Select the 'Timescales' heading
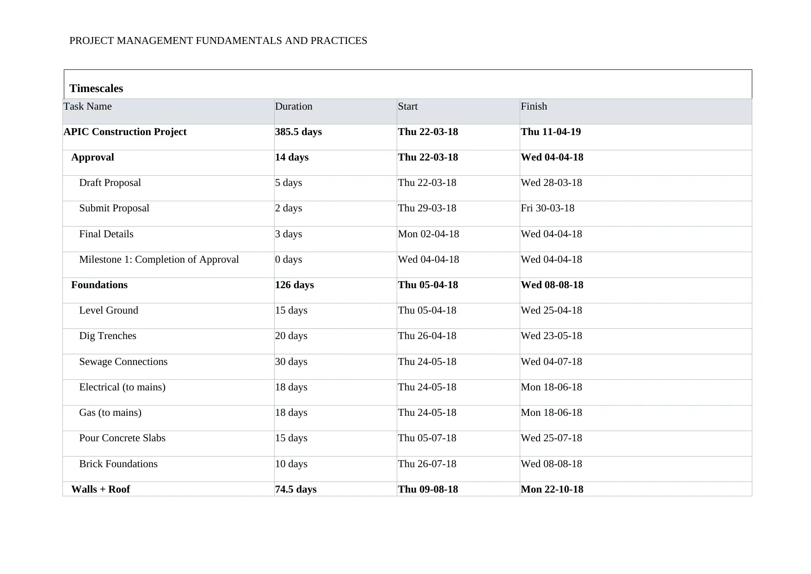Image resolution: width=811 pixels, height=574 pixels. pyautogui.click(x=96, y=88)
